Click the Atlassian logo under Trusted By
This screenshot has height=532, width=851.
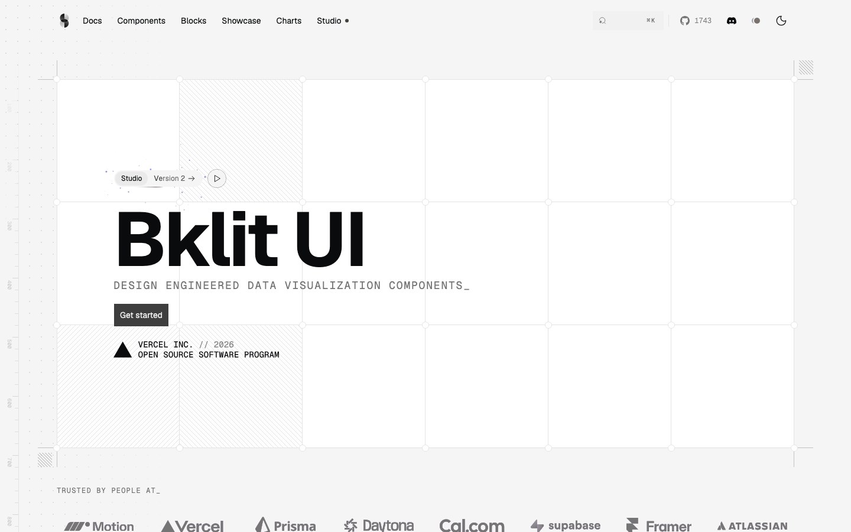coord(752,525)
